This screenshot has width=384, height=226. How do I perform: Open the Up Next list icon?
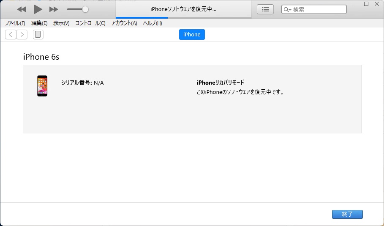(x=265, y=9)
